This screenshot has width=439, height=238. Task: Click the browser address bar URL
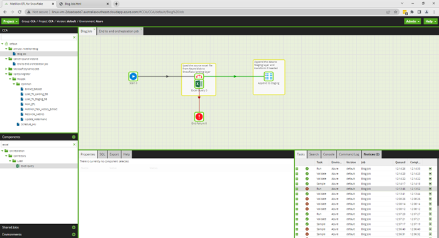[x=118, y=12]
